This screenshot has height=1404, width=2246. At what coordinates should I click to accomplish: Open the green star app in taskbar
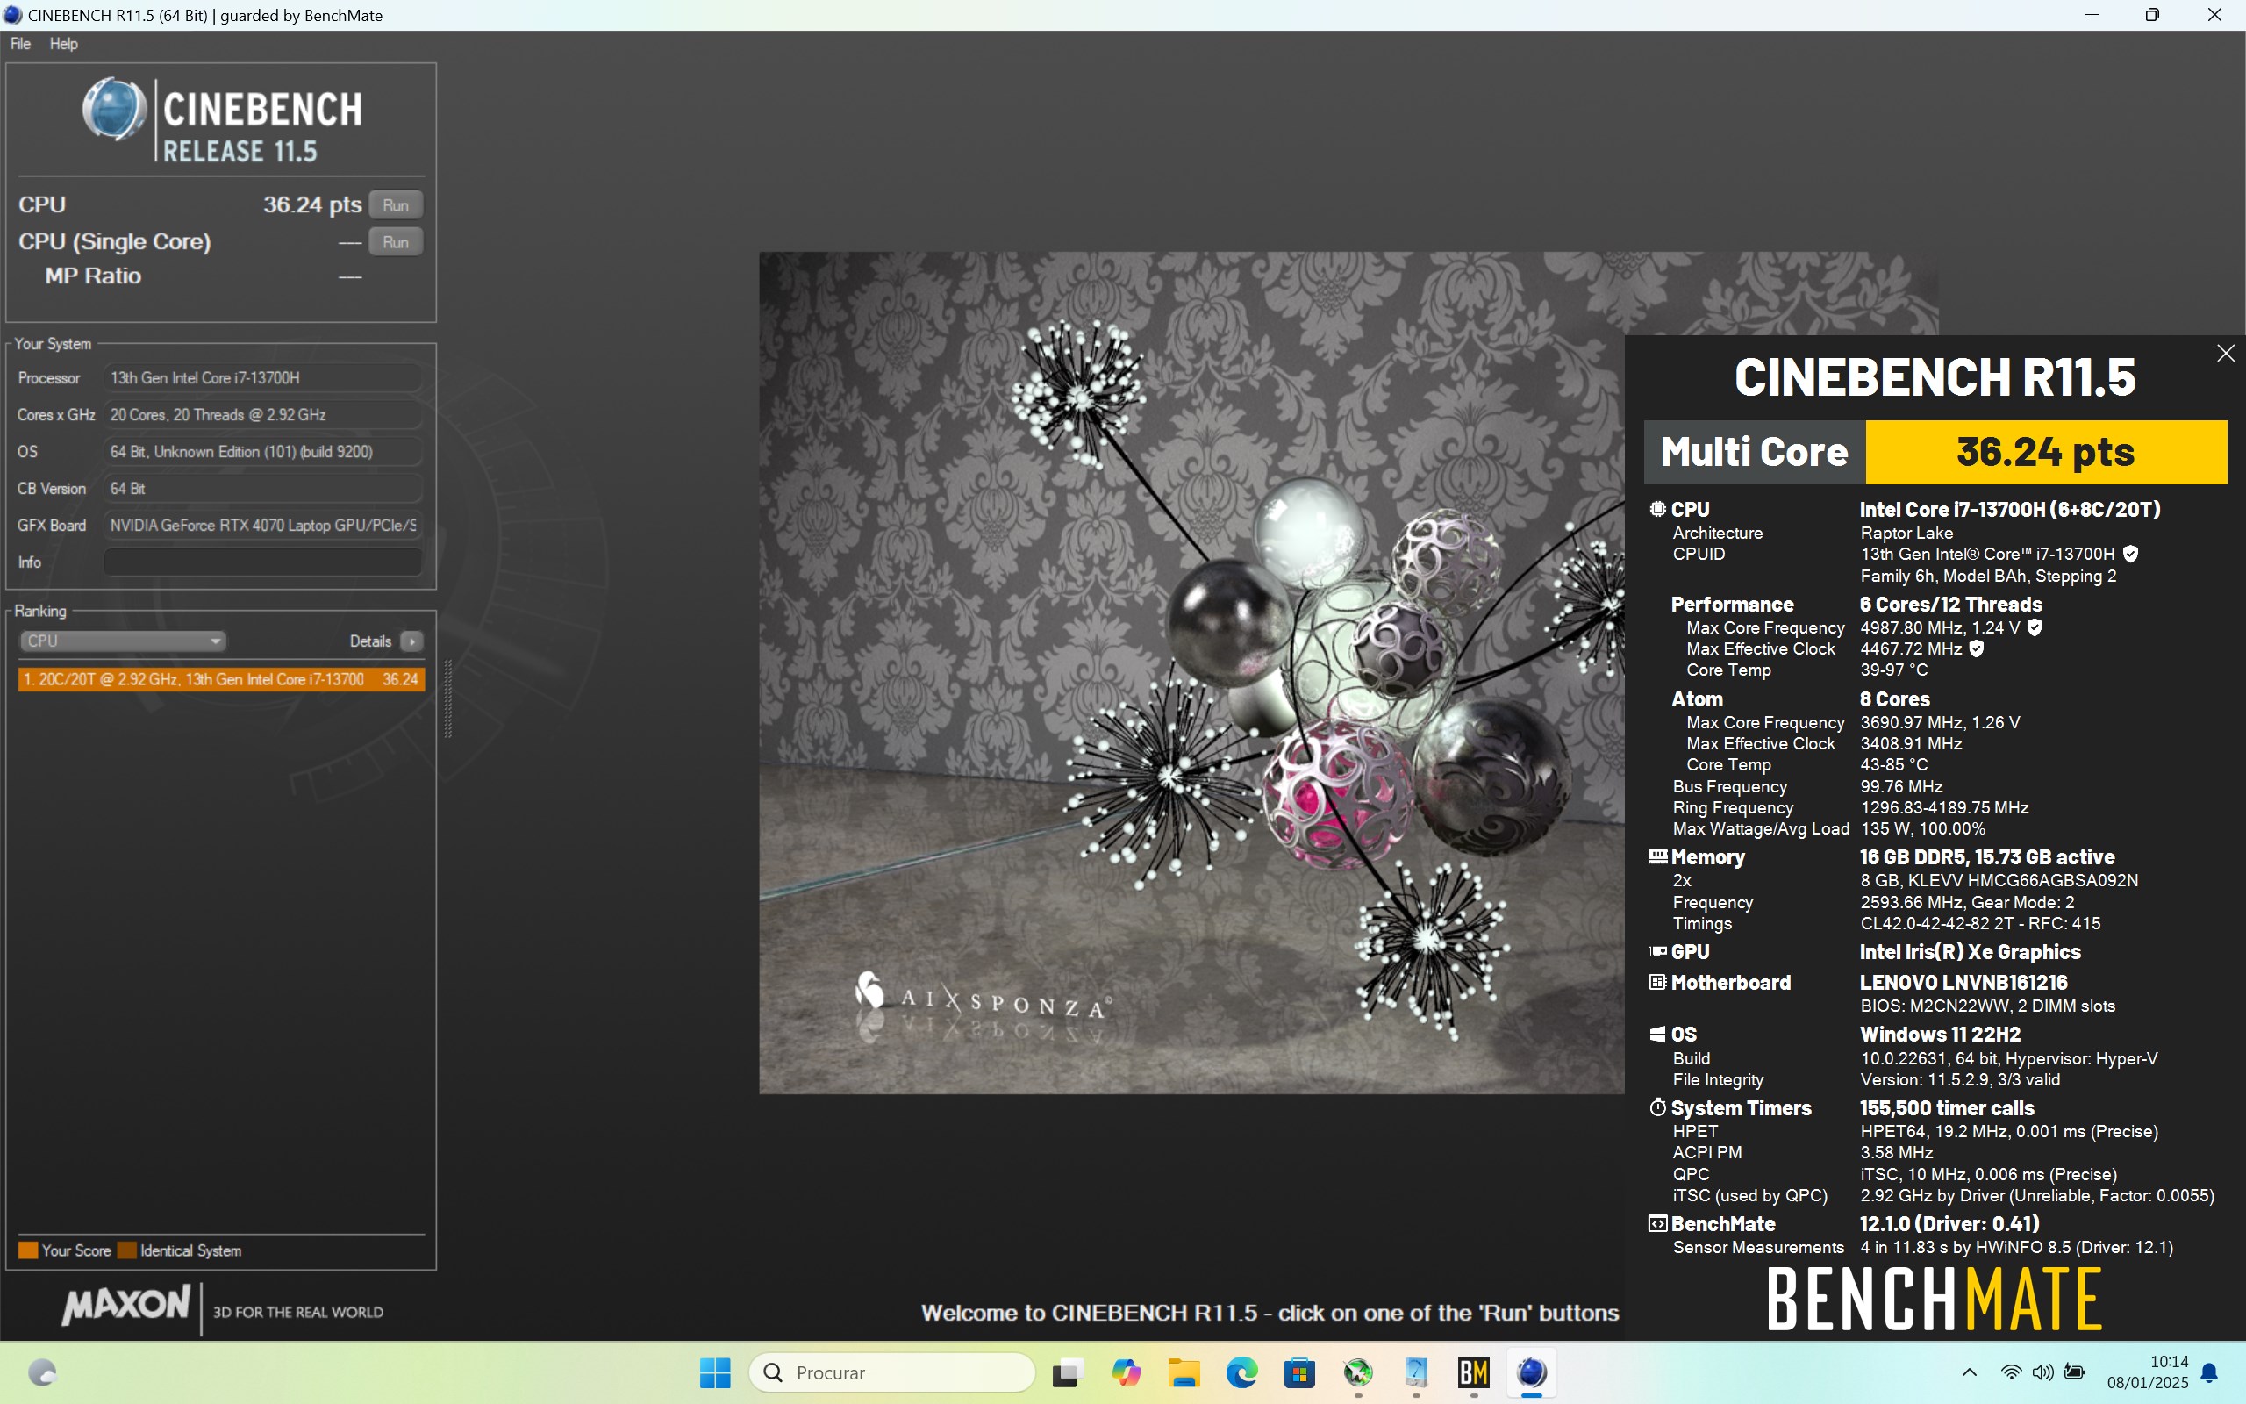1358,1372
